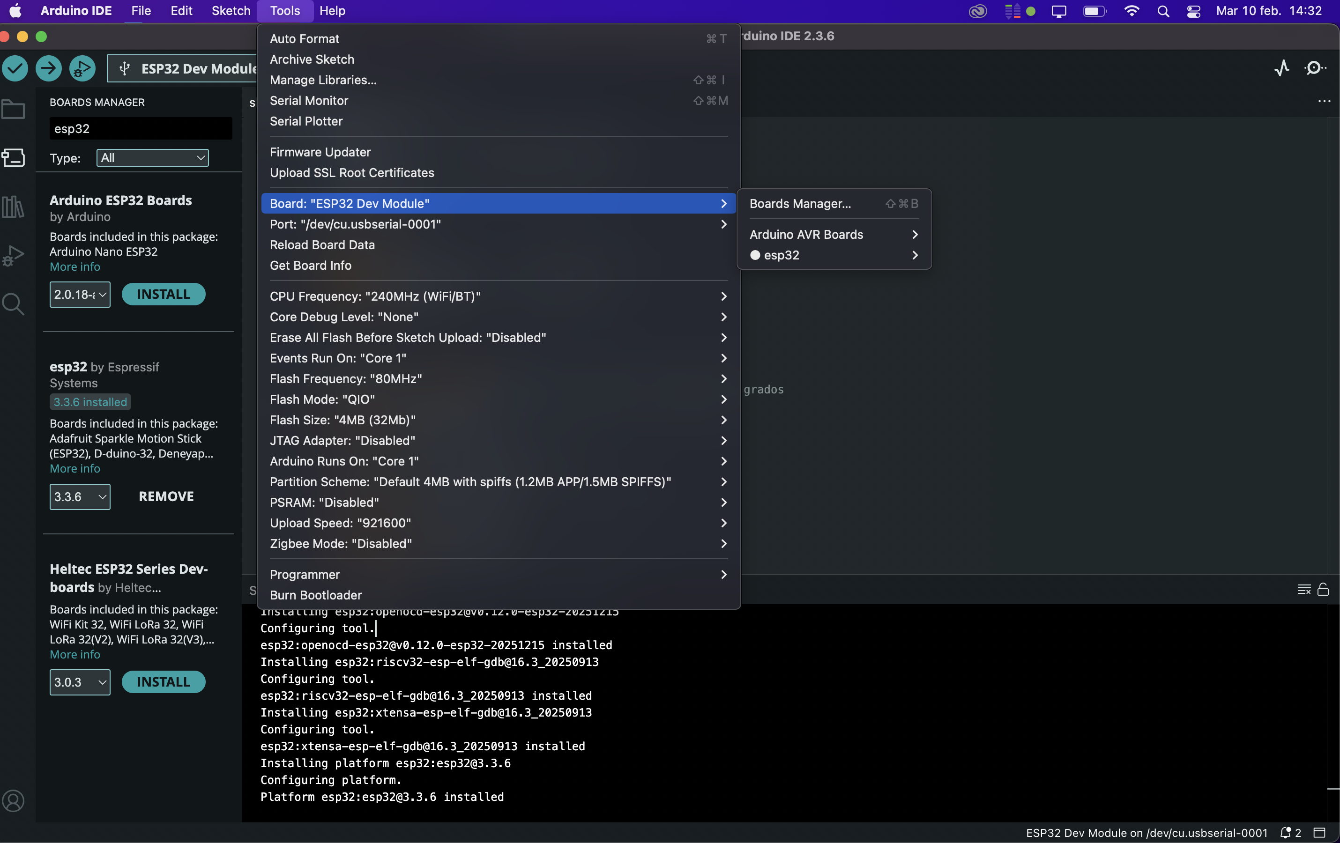The height and width of the screenshot is (843, 1340).
Task: Open the Sketch menu in menu bar
Action: pos(231,11)
